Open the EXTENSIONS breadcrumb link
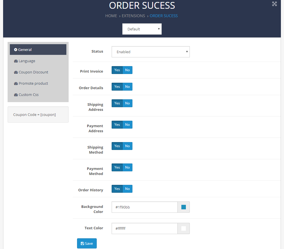This screenshot has height=249, width=284. 133,16
